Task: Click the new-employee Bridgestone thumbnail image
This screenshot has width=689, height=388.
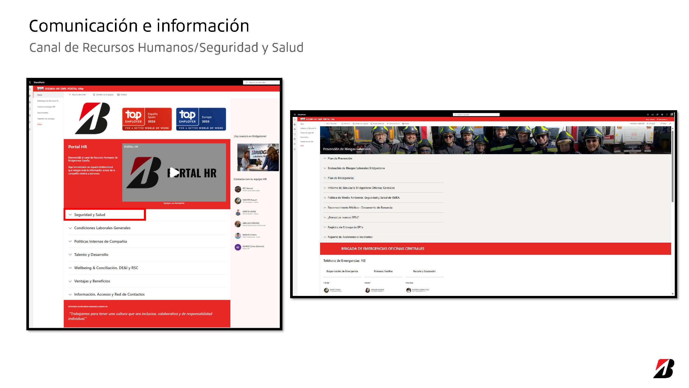Action: pos(258,157)
